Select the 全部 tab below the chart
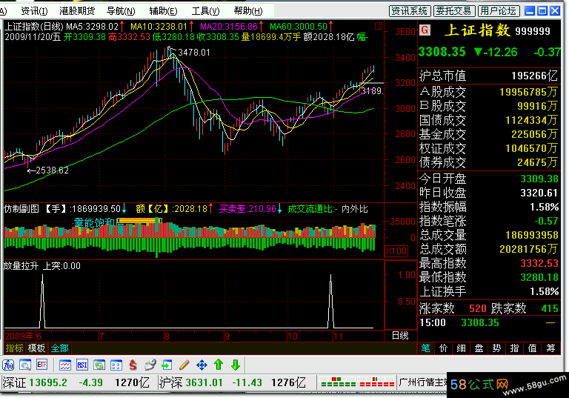Viewport: 569px width, 398px height. click(x=59, y=348)
